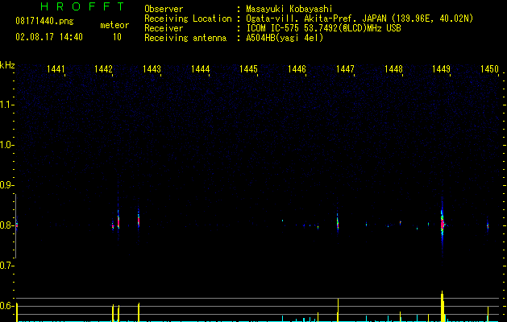The height and width of the screenshot is (322, 507).
Task: Click the 1.0 kHz frequency label
Action: coord(6,145)
